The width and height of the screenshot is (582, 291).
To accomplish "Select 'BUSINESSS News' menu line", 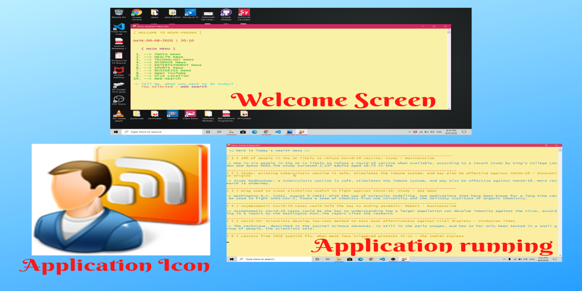I will coord(163,70).
